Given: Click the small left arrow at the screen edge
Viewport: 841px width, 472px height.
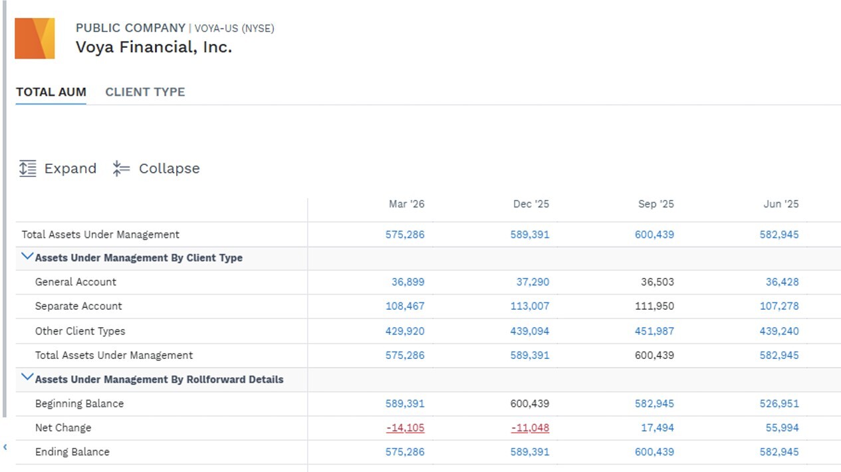Looking at the screenshot, I should tap(5, 447).
